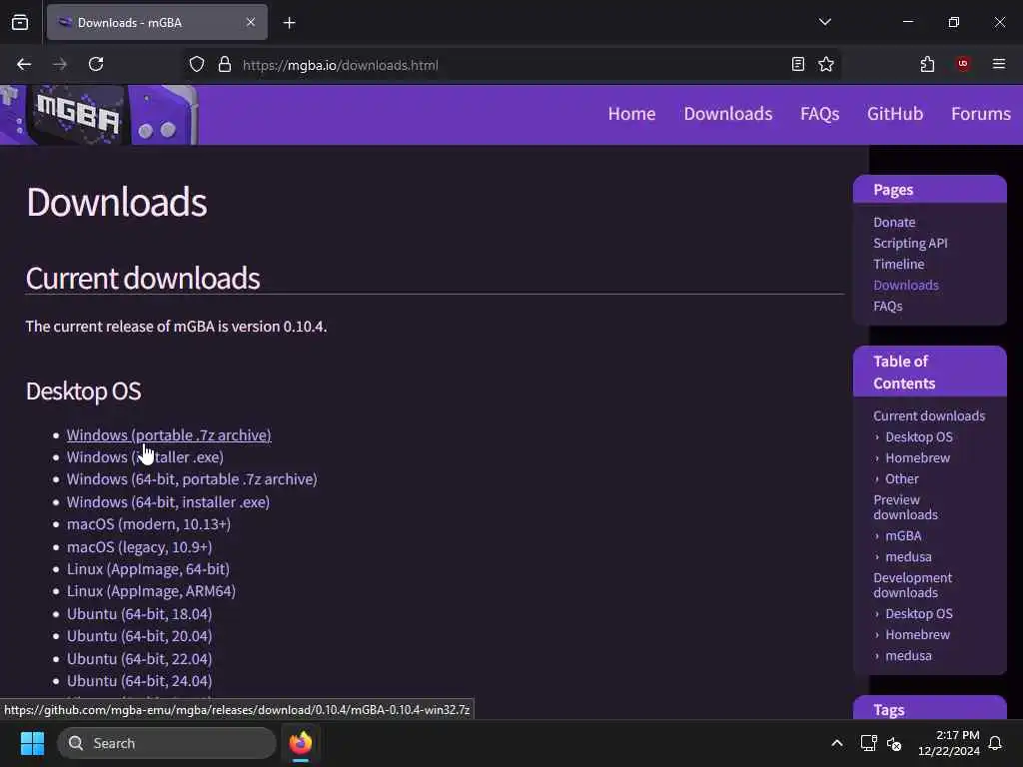Jump to mGBA under Preview downloads
Image resolution: width=1023 pixels, height=767 pixels.
coord(903,536)
